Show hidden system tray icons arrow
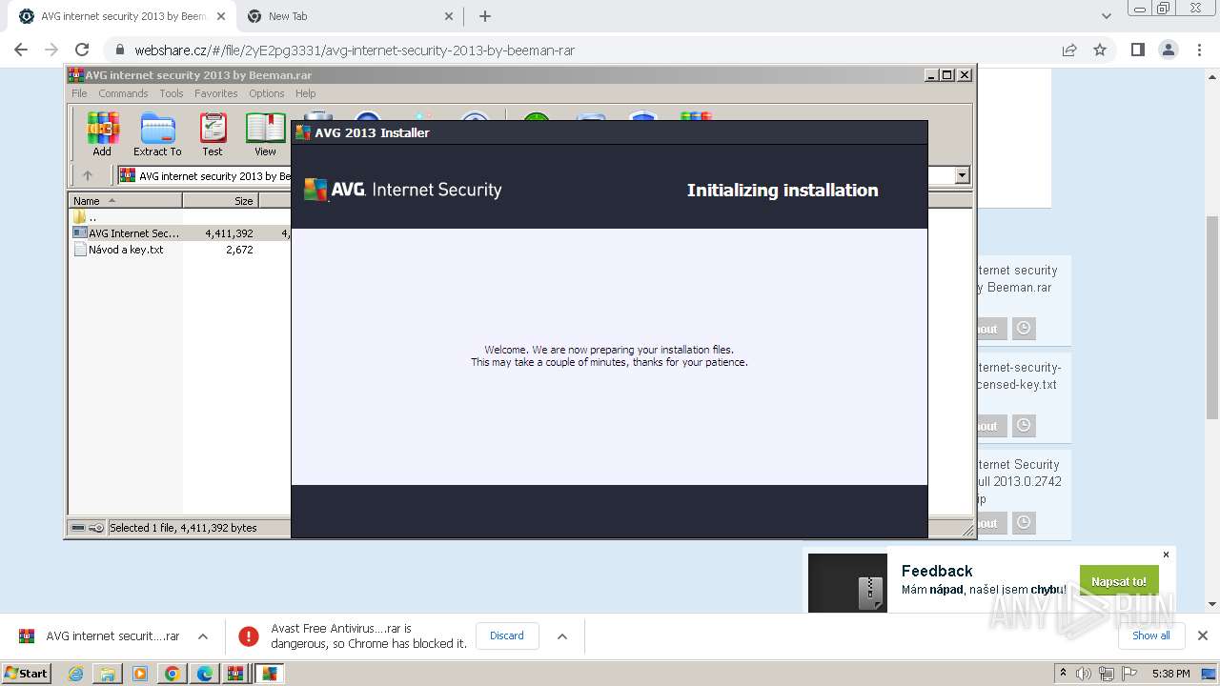1220x686 pixels. coord(1063,673)
